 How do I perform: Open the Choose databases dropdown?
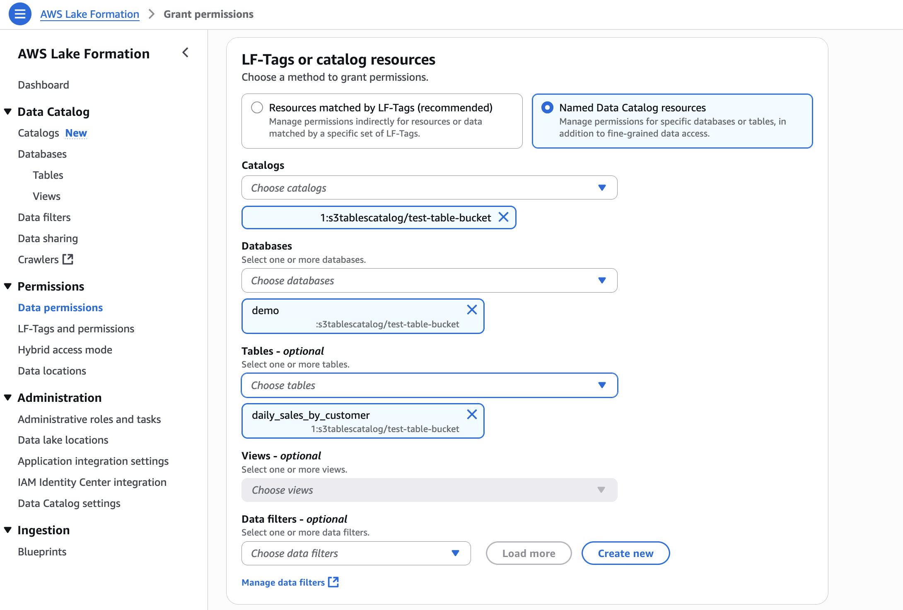coord(429,281)
